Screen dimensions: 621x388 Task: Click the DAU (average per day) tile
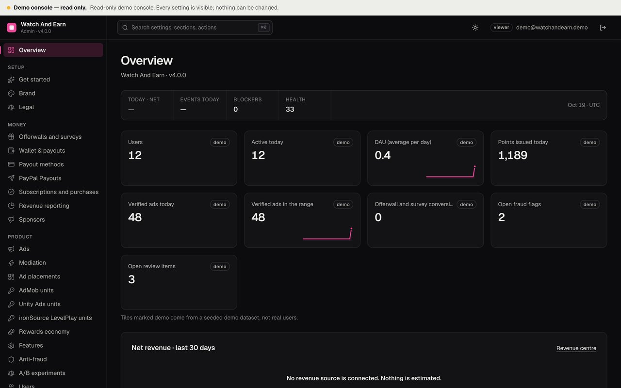(425, 158)
